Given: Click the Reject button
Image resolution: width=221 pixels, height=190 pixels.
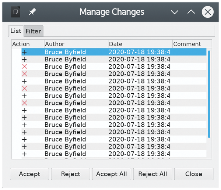Looking at the screenshot, I should pos(70,174).
